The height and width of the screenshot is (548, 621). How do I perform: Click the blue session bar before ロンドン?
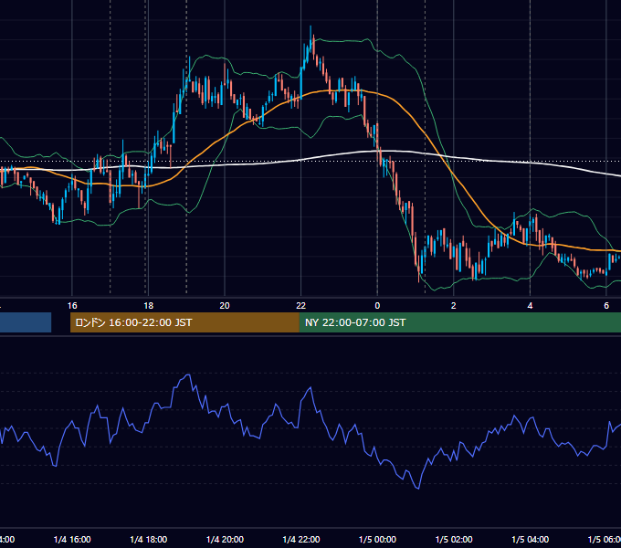26,322
